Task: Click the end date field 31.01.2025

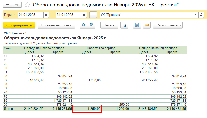Action: click(68, 15)
